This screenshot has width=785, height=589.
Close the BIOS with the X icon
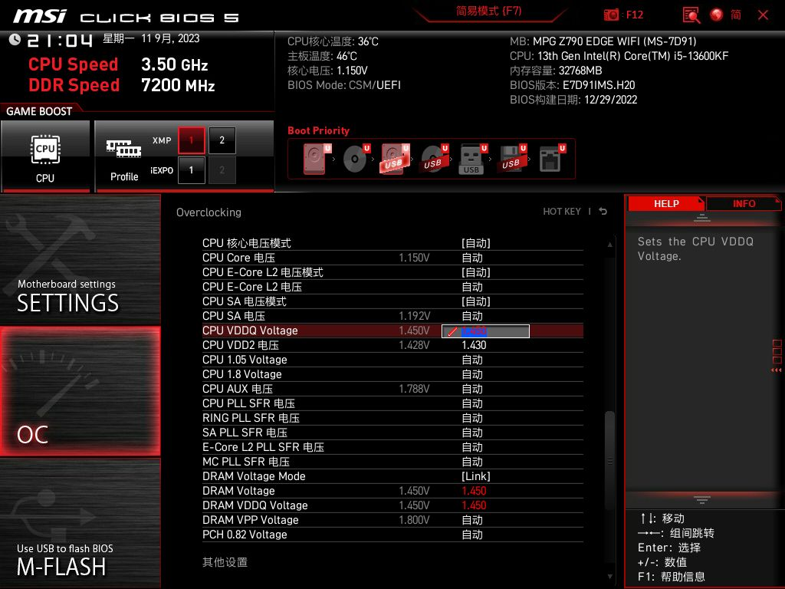[763, 15]
